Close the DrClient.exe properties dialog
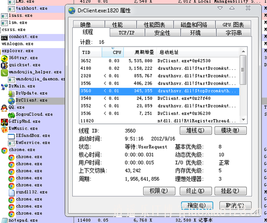The image size is (267, 223). (x=248, y=8)
